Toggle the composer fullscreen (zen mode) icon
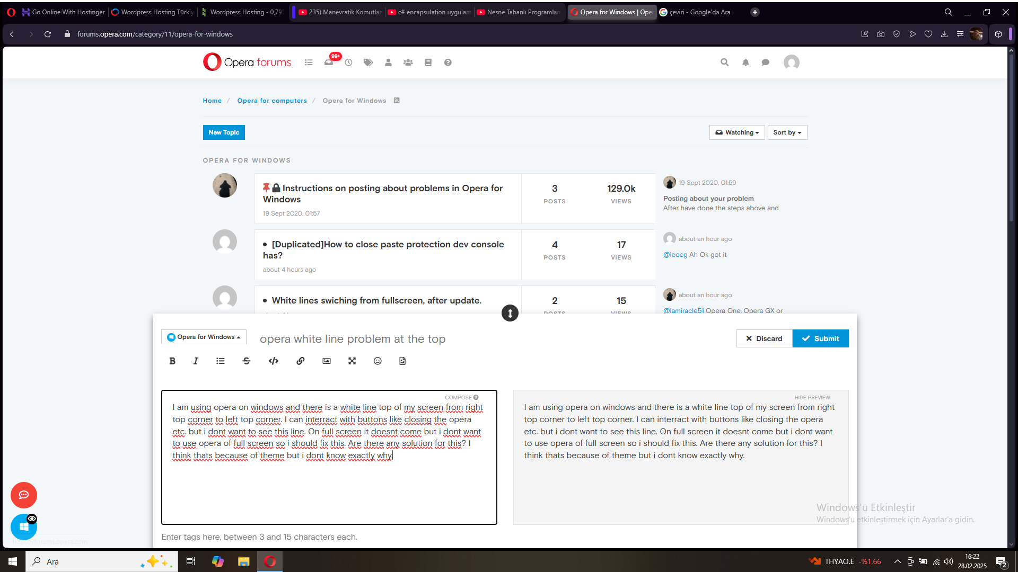The image size is (1018, 572). (352, 361)
